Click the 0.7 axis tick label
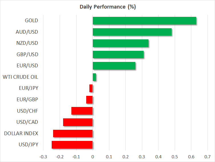The height and width of the screenshot is (162, 215). tap(207, 157)
